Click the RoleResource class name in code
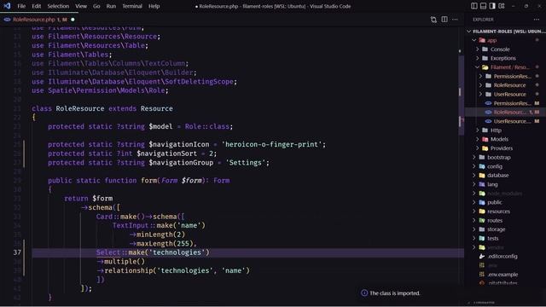Screen dimensions: 546x307 click(80, 108)
